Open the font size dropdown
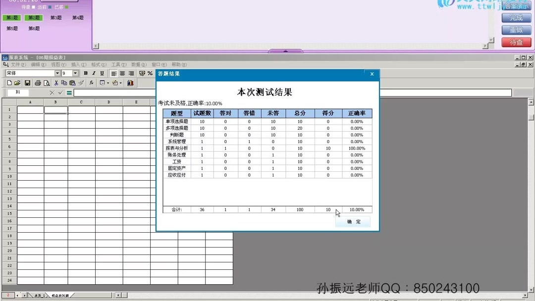Viewport: 535px width, 301px height. [x=75, y=73]
